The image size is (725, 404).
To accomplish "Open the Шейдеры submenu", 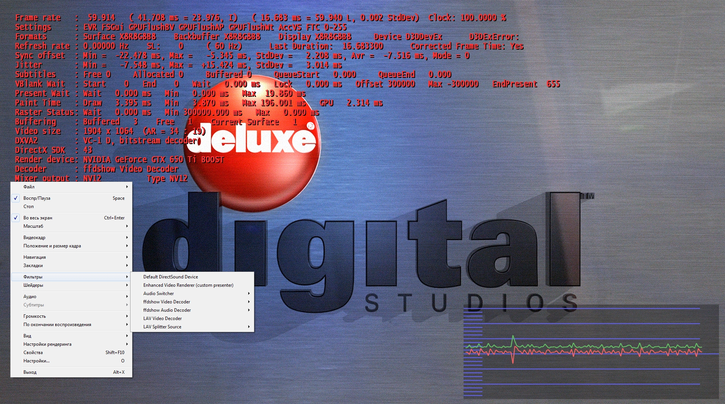I will pyautogui.click(x=33, y=285).
